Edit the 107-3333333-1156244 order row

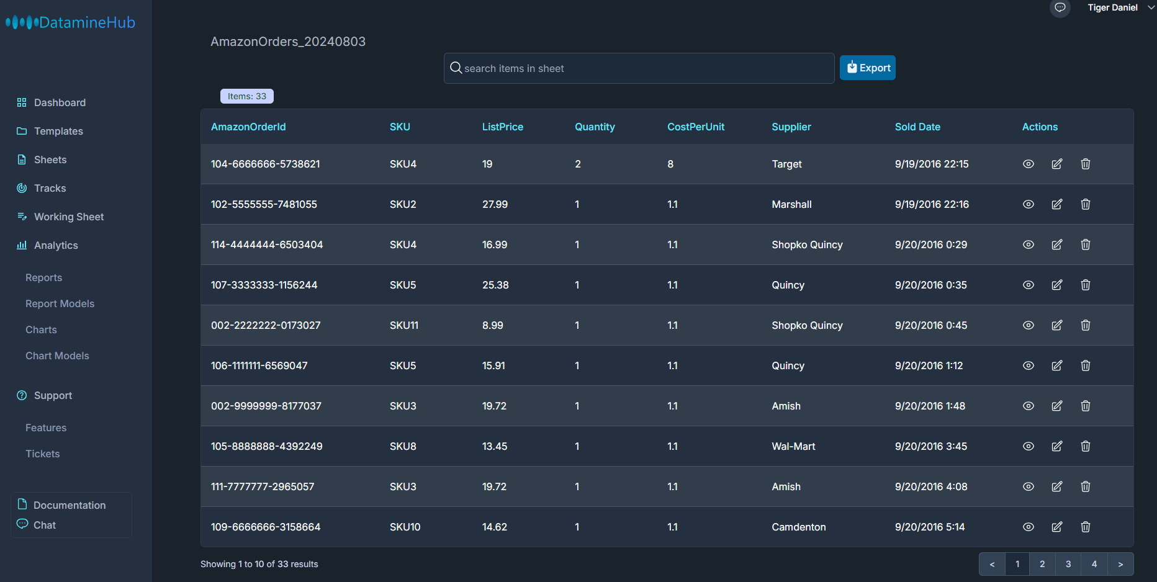(x=1057, y=285)
